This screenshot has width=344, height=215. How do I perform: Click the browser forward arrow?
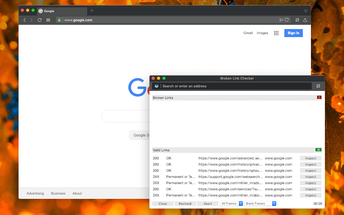[32, 20]
